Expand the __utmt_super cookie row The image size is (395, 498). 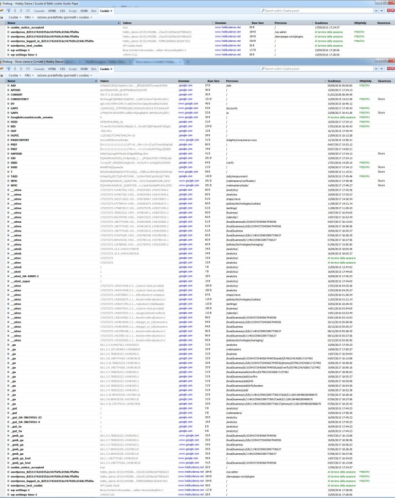click(x=8, y=282)
